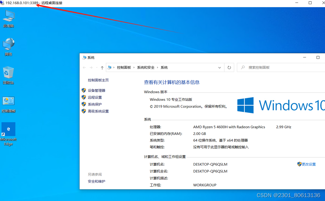Open 高级系统设置 from the sidebar

(98, 111)
